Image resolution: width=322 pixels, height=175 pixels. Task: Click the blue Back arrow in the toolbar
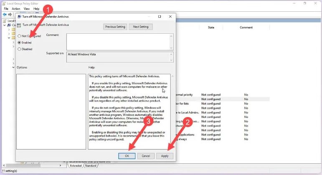pos(5,14)
